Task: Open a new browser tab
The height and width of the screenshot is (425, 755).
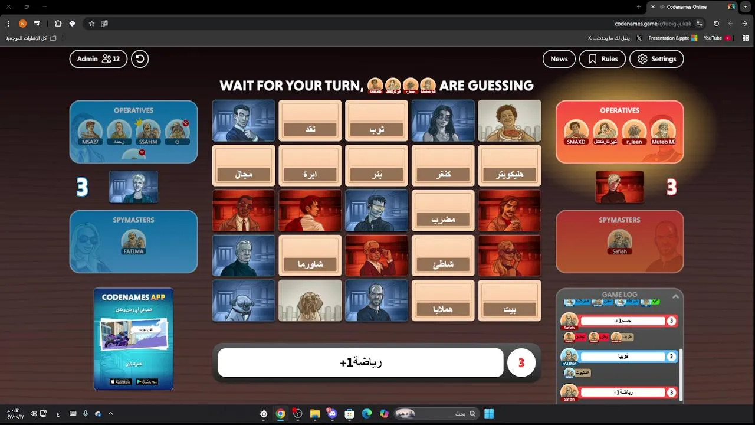Action: (639, 7)
